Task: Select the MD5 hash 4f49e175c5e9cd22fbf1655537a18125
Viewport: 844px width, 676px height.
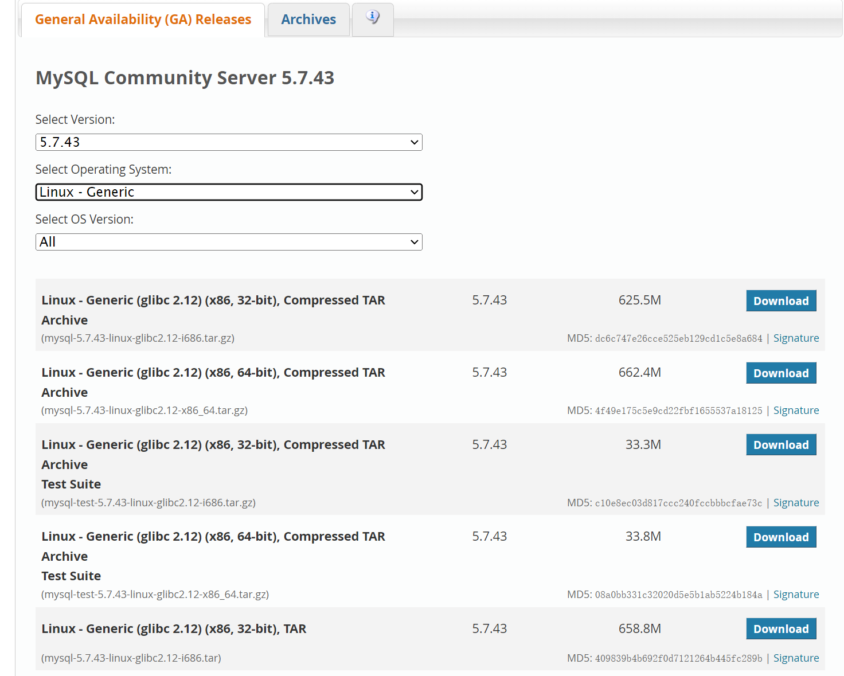Action: [679, 411]
